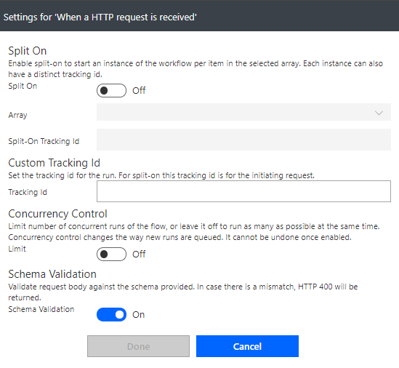Click the Split-On Tracking Id field
This screenshot has height=368, width=399.
243,140
